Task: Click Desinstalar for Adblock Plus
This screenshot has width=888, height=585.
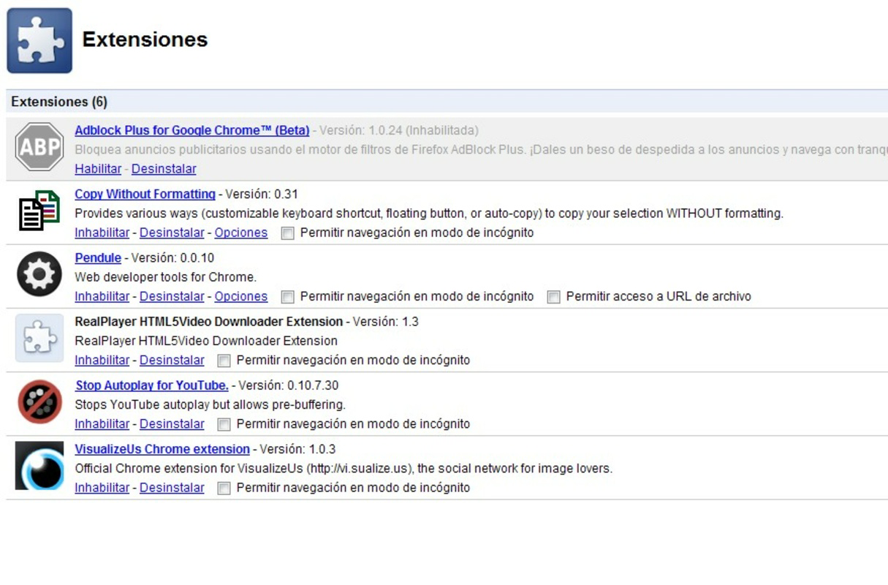Action: click(x=164, y=169)
